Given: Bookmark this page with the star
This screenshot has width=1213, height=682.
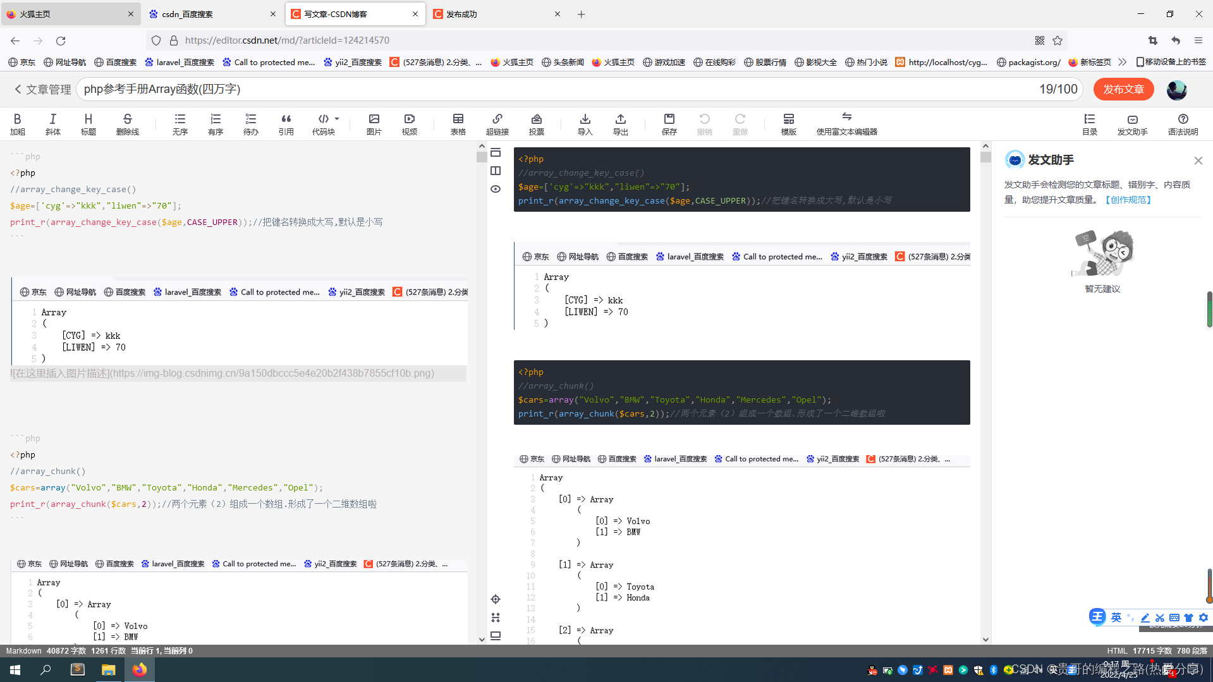Looking at the screenshot, I should [1058, 40].
